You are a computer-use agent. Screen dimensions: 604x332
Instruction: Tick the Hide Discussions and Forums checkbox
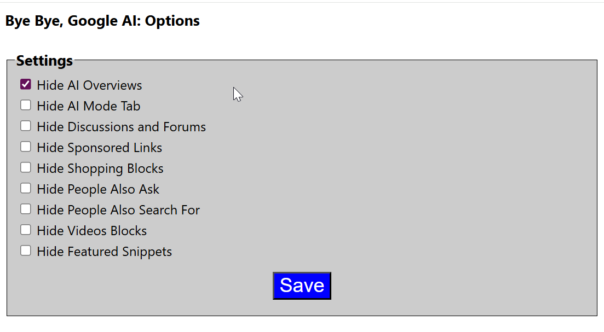(x=26, y=126)
